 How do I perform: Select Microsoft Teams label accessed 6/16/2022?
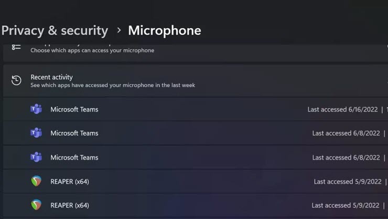tap(74, 109)
